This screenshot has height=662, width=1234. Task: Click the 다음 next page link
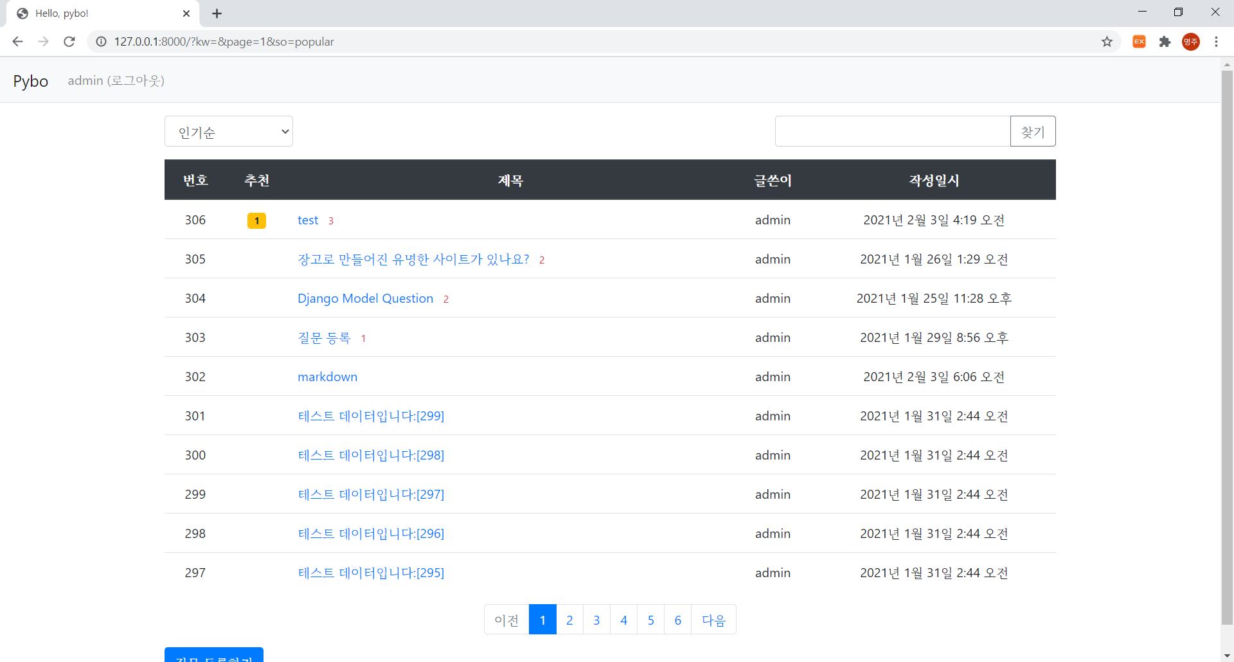point(713,620)
